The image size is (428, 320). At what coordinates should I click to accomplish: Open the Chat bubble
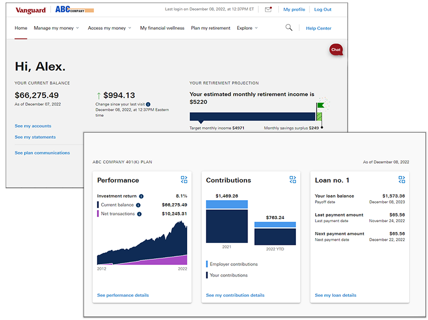click(x=336, y=49)
